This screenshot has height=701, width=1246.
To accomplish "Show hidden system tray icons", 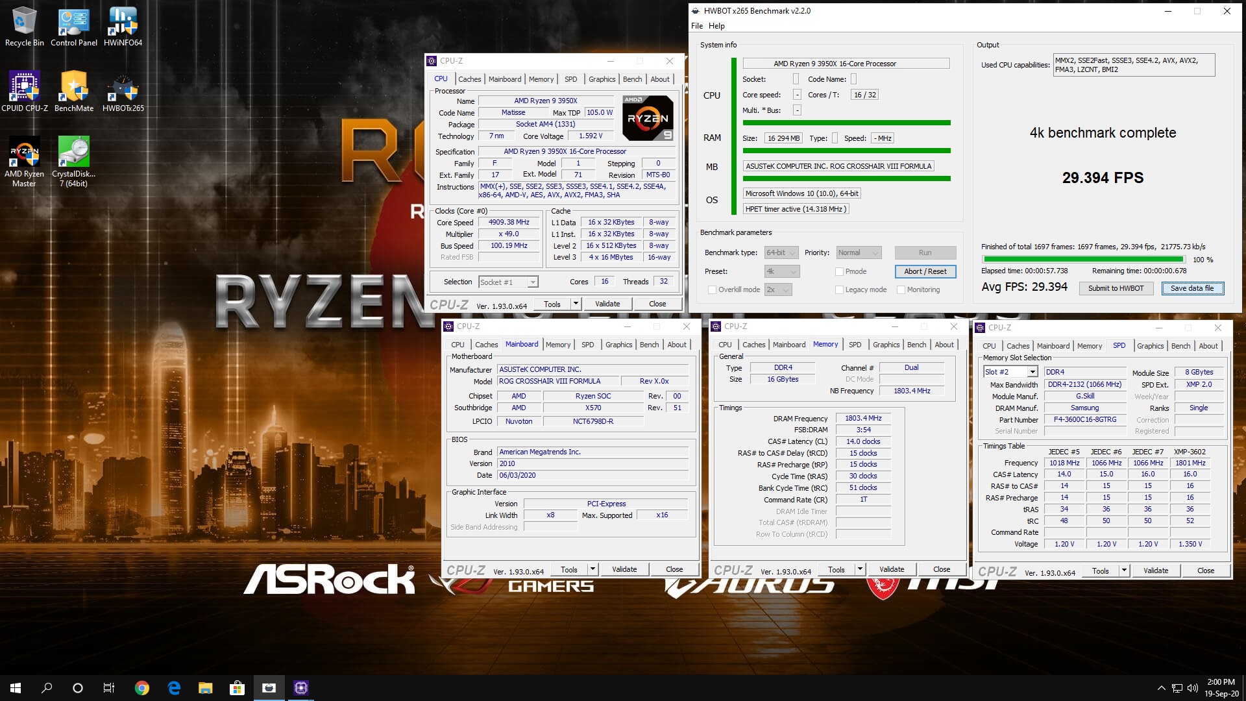I will [x=1161, y=688].
